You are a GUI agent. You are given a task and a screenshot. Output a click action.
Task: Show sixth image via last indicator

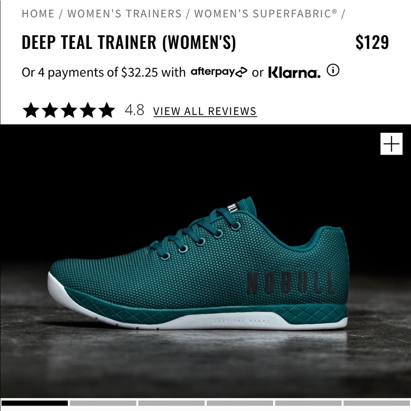(377, 403)
